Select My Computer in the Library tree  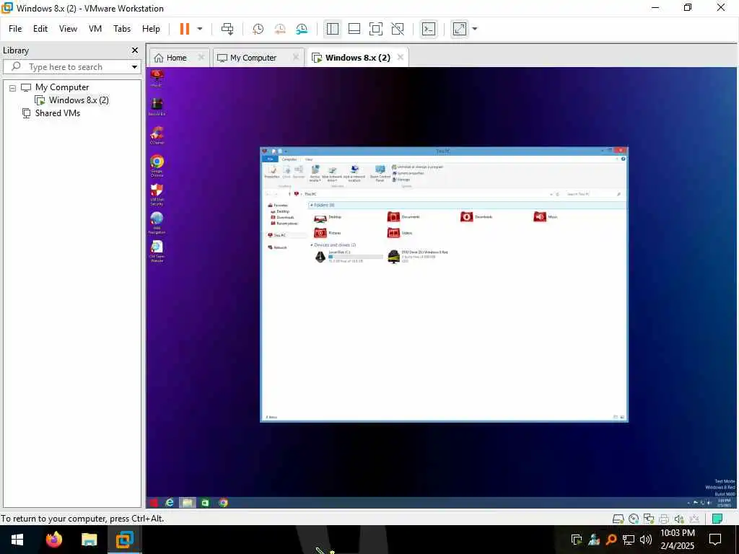62,87
